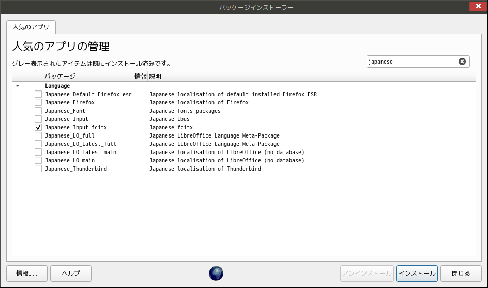
Task: Tick the Japanese_Thunderbird checkbox
Action: (38, 169)
